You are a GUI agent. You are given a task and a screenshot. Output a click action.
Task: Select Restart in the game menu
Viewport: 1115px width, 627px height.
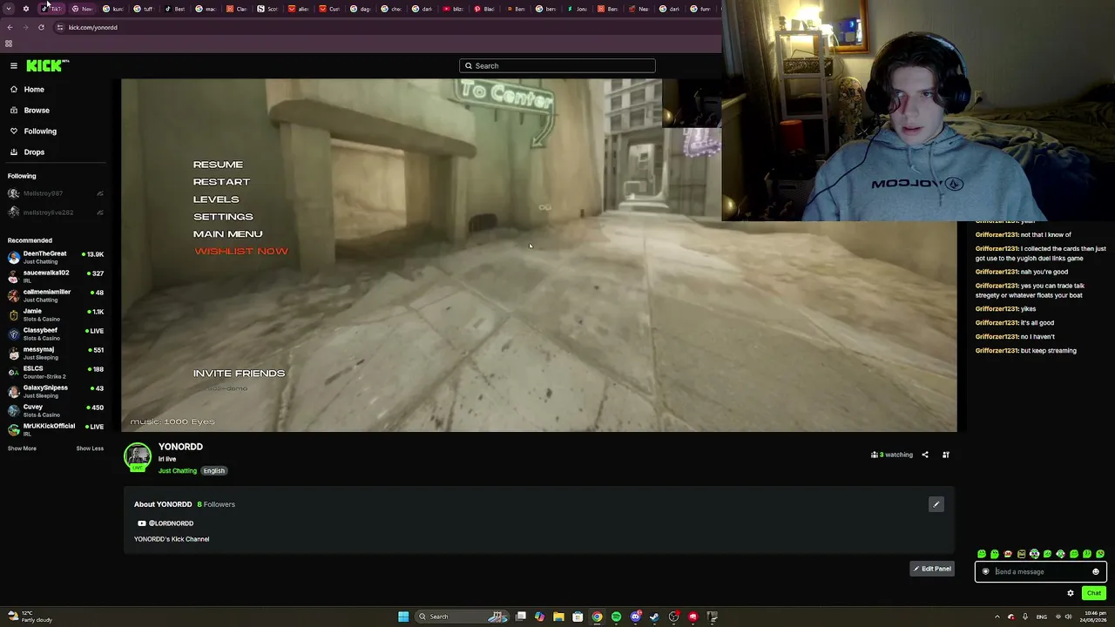(221, 182)
